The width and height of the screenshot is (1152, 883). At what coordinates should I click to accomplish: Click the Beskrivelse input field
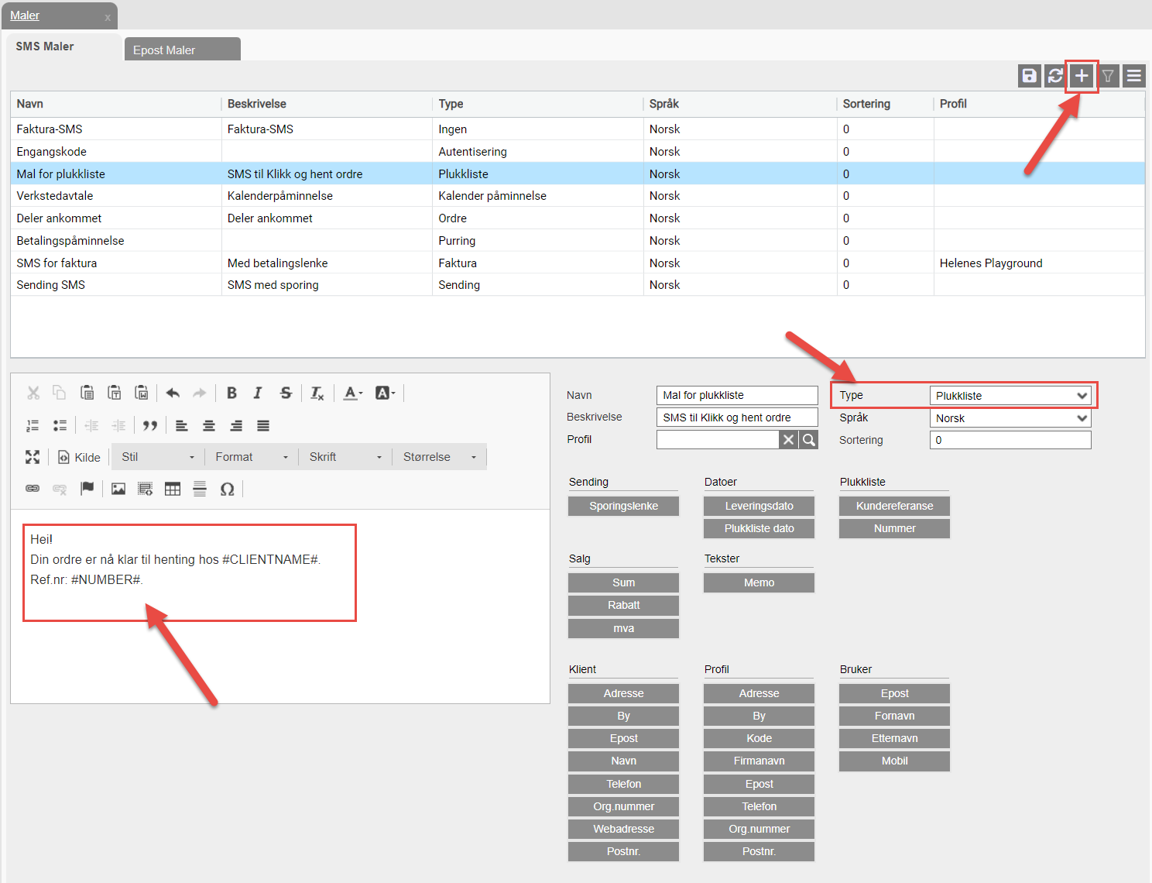[737, 417]
